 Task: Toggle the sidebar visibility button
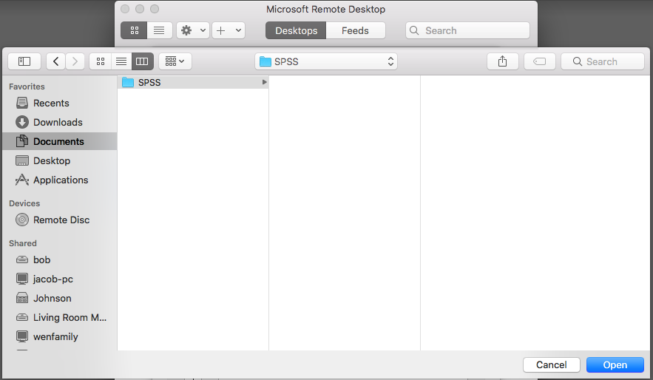click(24, 61)
